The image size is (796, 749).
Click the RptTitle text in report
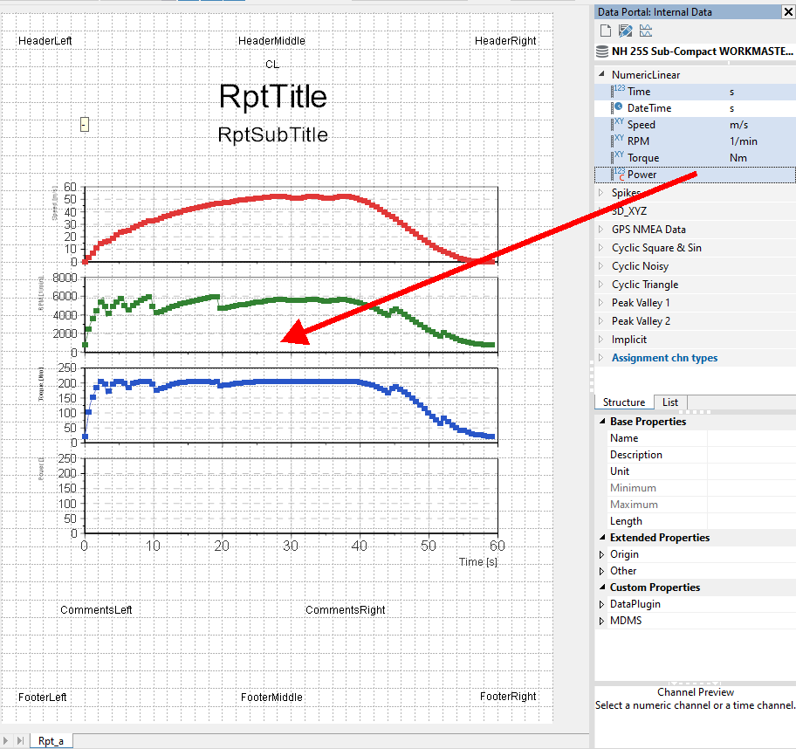[x=272, y=96]
